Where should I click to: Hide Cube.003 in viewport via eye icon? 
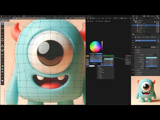[x=156, y=28]
